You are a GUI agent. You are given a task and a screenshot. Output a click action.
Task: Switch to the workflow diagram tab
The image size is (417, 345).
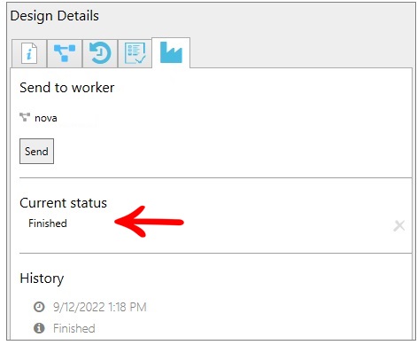tap(65, 53)
